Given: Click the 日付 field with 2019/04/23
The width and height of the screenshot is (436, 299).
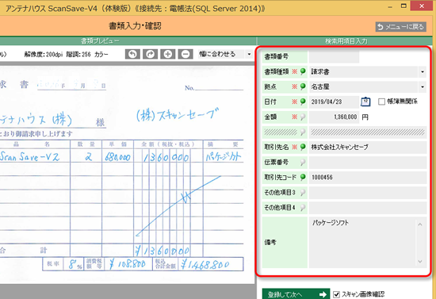Looking at the screenshot, I should coord(334,102).
